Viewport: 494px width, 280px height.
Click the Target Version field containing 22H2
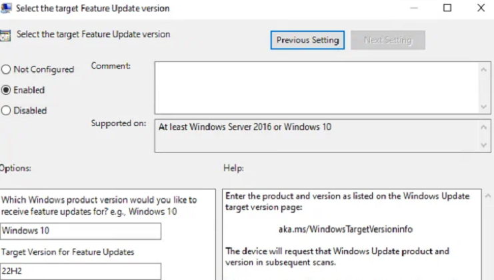click(x=81, y=271)
